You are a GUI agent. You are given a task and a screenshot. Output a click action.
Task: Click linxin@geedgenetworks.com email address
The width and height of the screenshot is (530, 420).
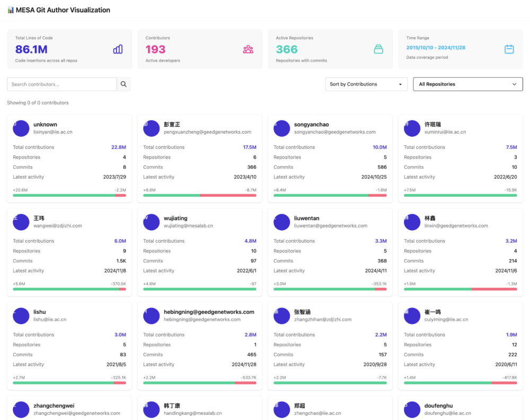[456, 226]
